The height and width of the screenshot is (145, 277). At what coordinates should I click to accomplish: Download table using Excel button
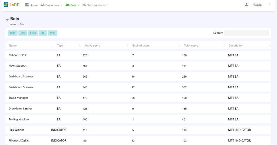33,33
